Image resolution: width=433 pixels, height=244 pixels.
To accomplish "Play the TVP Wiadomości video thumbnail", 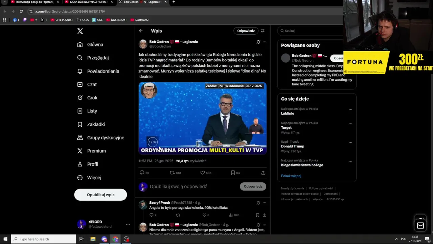I will 202,118.
